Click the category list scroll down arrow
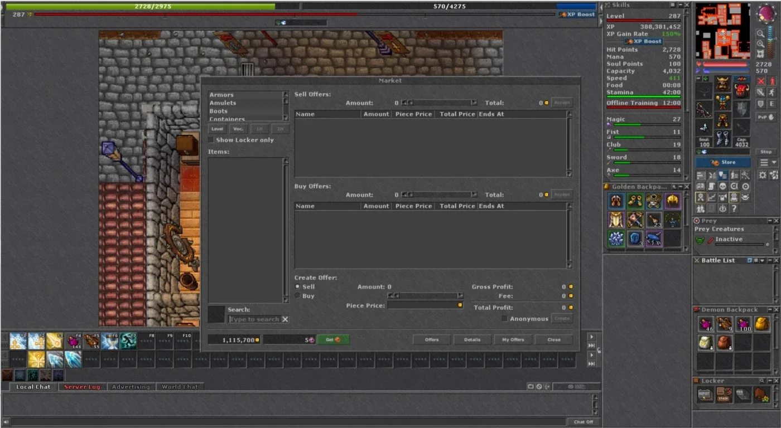Viewport: 781px width, 428px height. click(286, 118)
